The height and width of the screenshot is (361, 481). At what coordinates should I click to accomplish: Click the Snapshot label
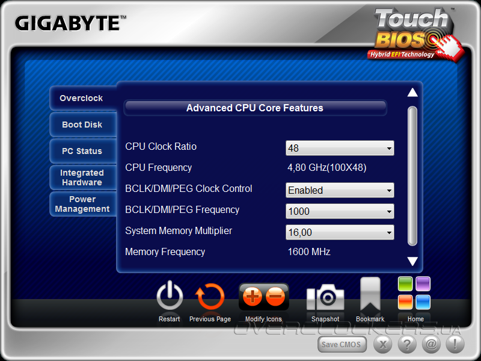325,319
